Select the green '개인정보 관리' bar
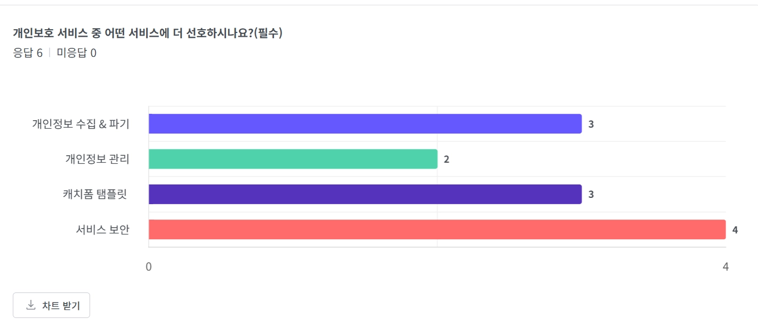 click(x=293, y=159)
